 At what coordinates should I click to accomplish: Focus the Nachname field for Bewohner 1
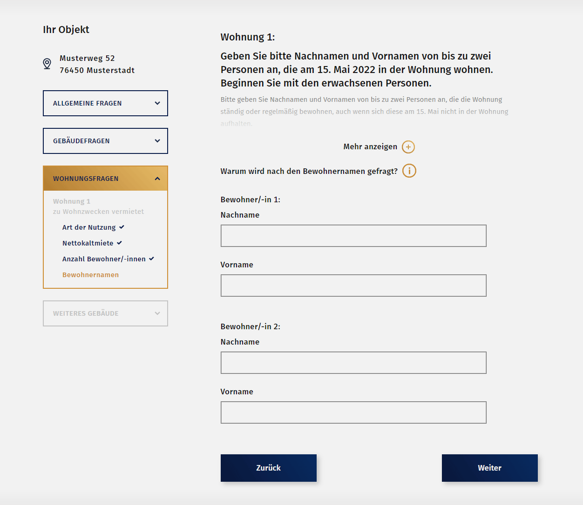click(353, 236)
